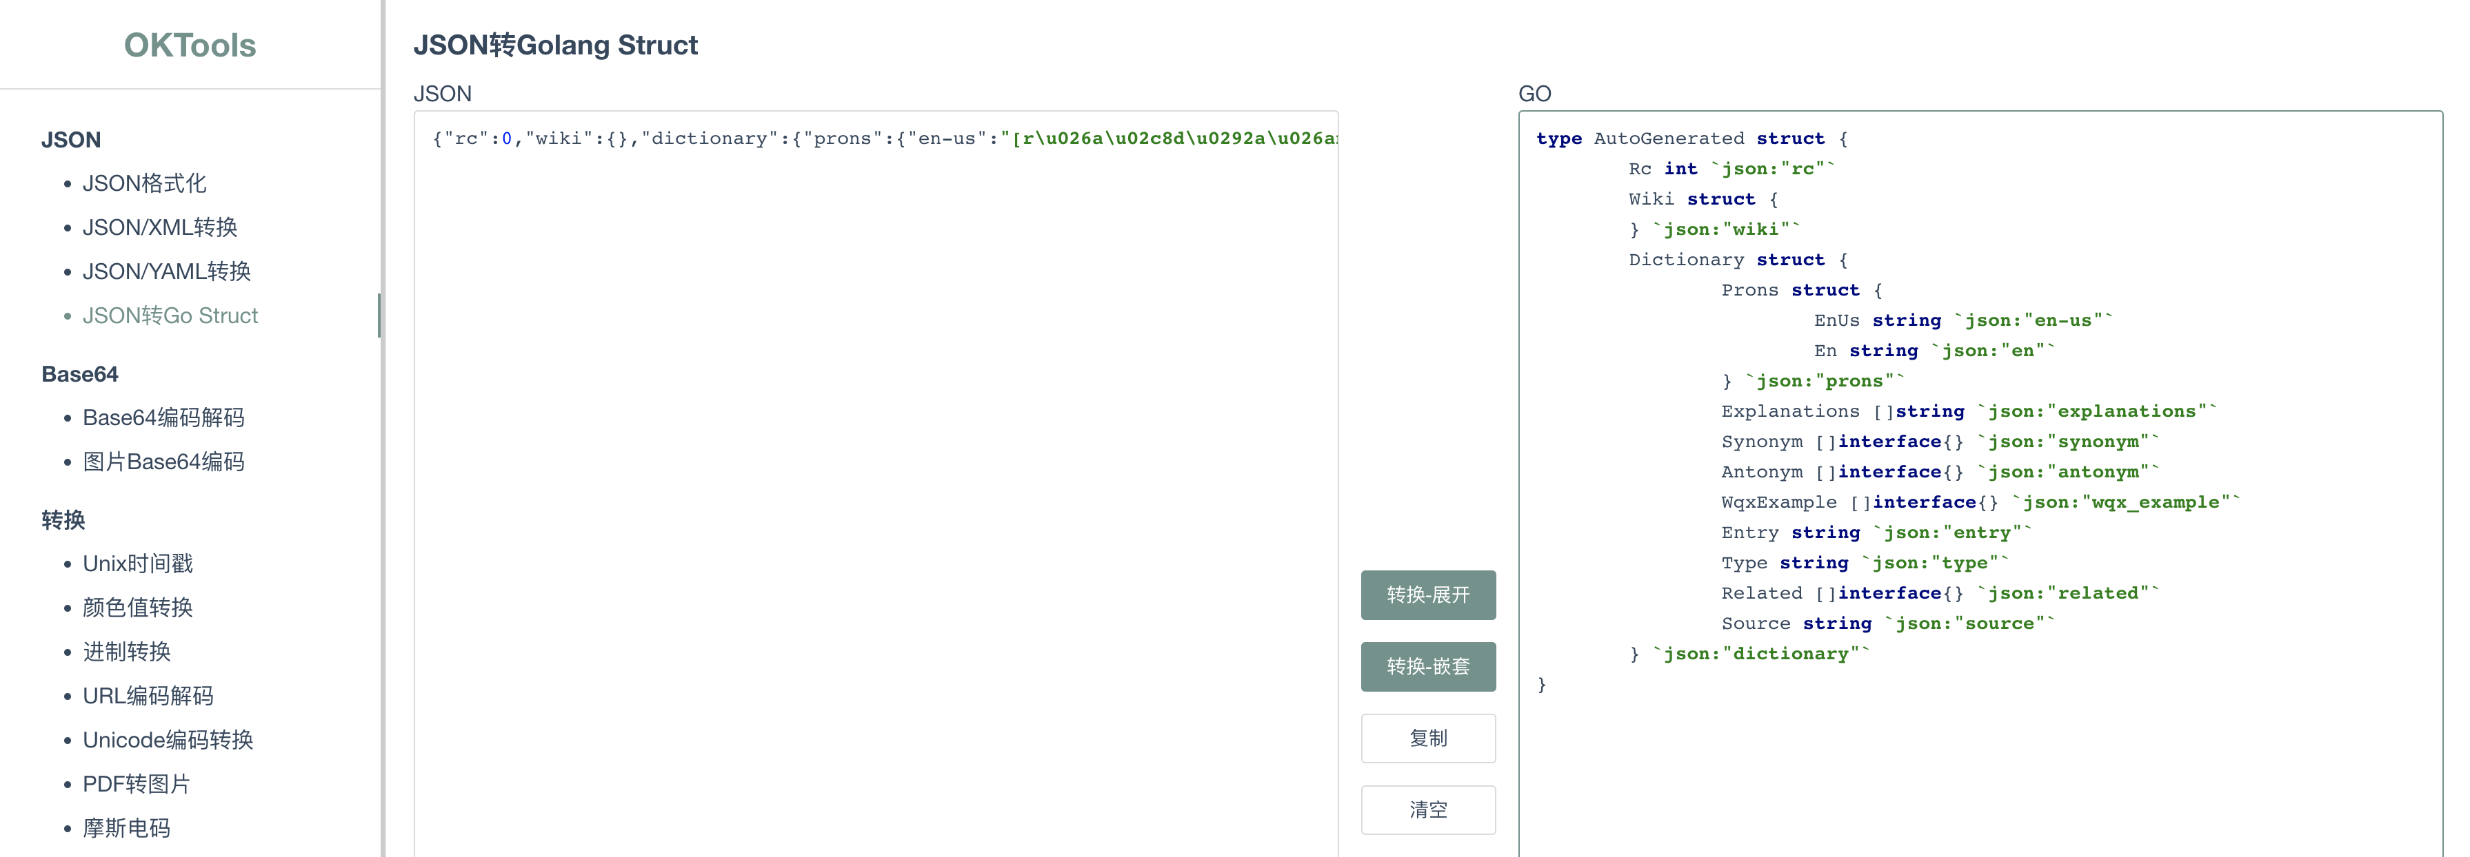
Task: Click the Base64 sidebar section heading
Action: point(79,374)
